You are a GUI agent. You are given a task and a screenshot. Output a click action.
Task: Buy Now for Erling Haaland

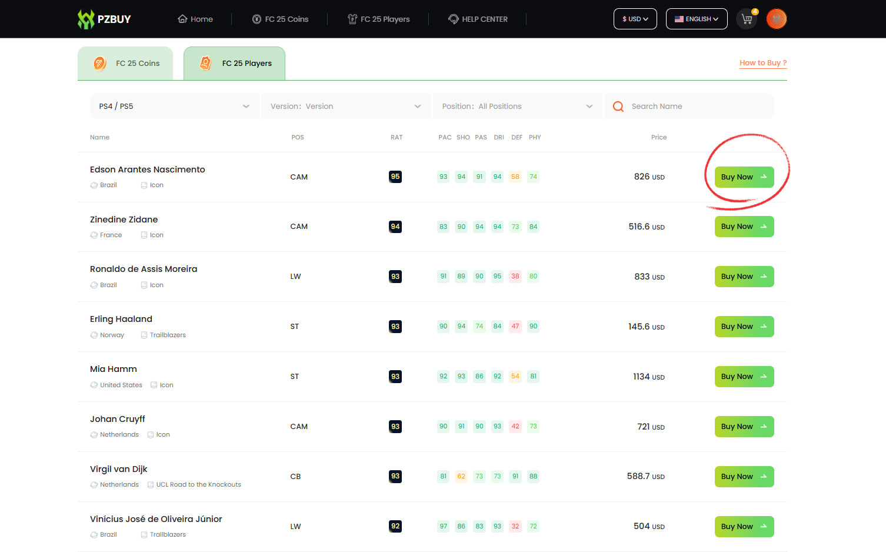744,327
